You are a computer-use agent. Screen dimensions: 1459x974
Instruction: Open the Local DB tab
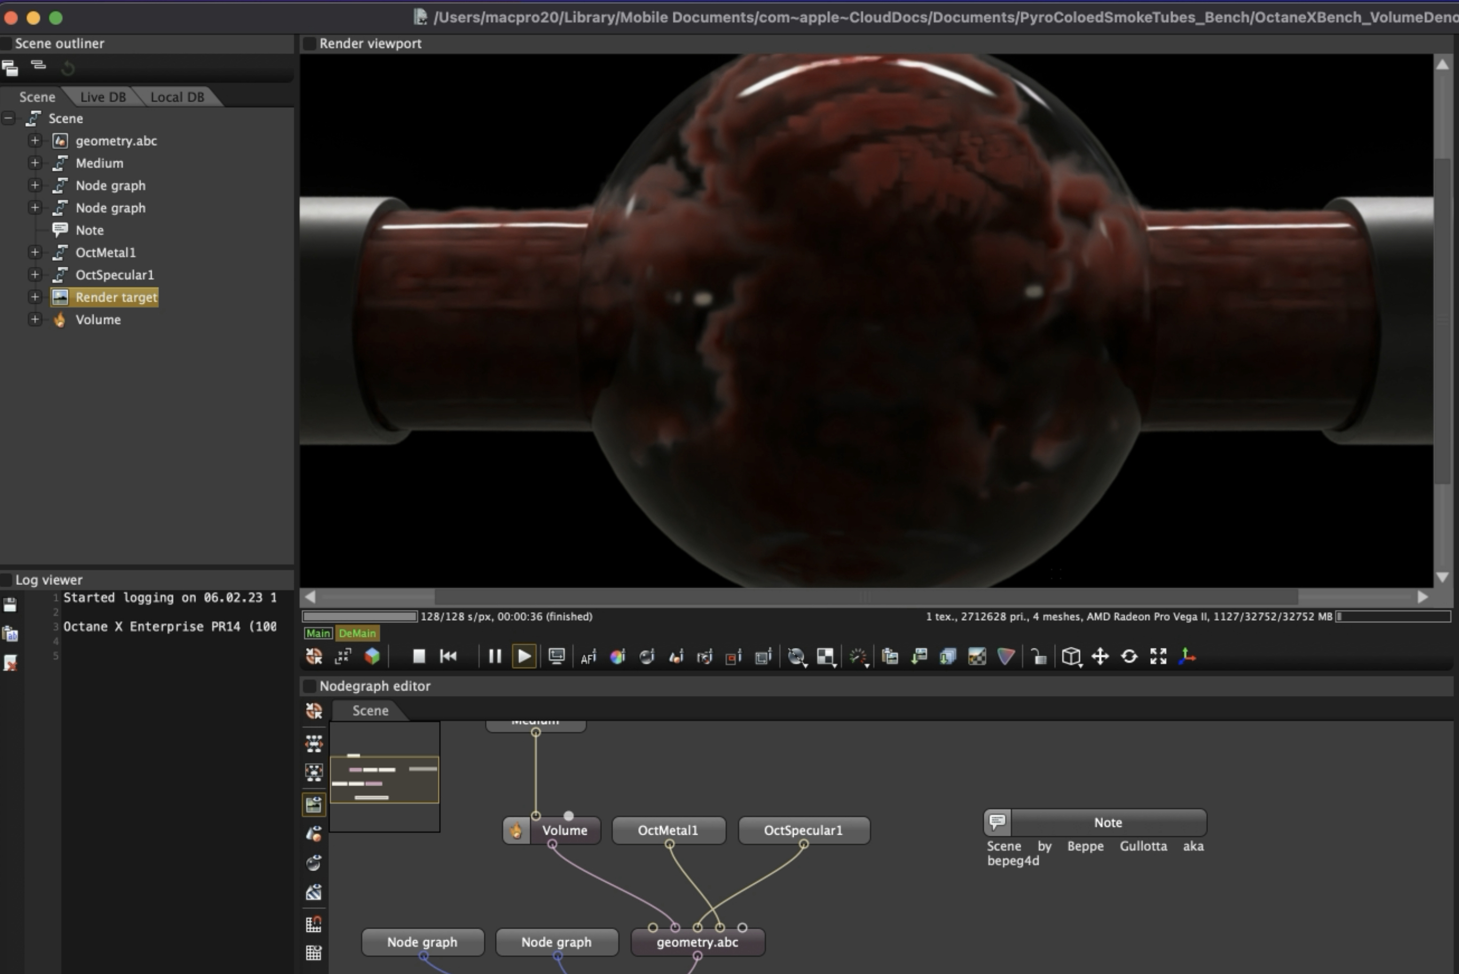tap(177, 97)
